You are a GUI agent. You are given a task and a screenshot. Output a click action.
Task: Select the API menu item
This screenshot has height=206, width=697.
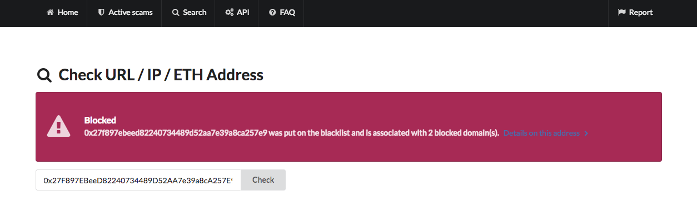(x=237, y=12)
